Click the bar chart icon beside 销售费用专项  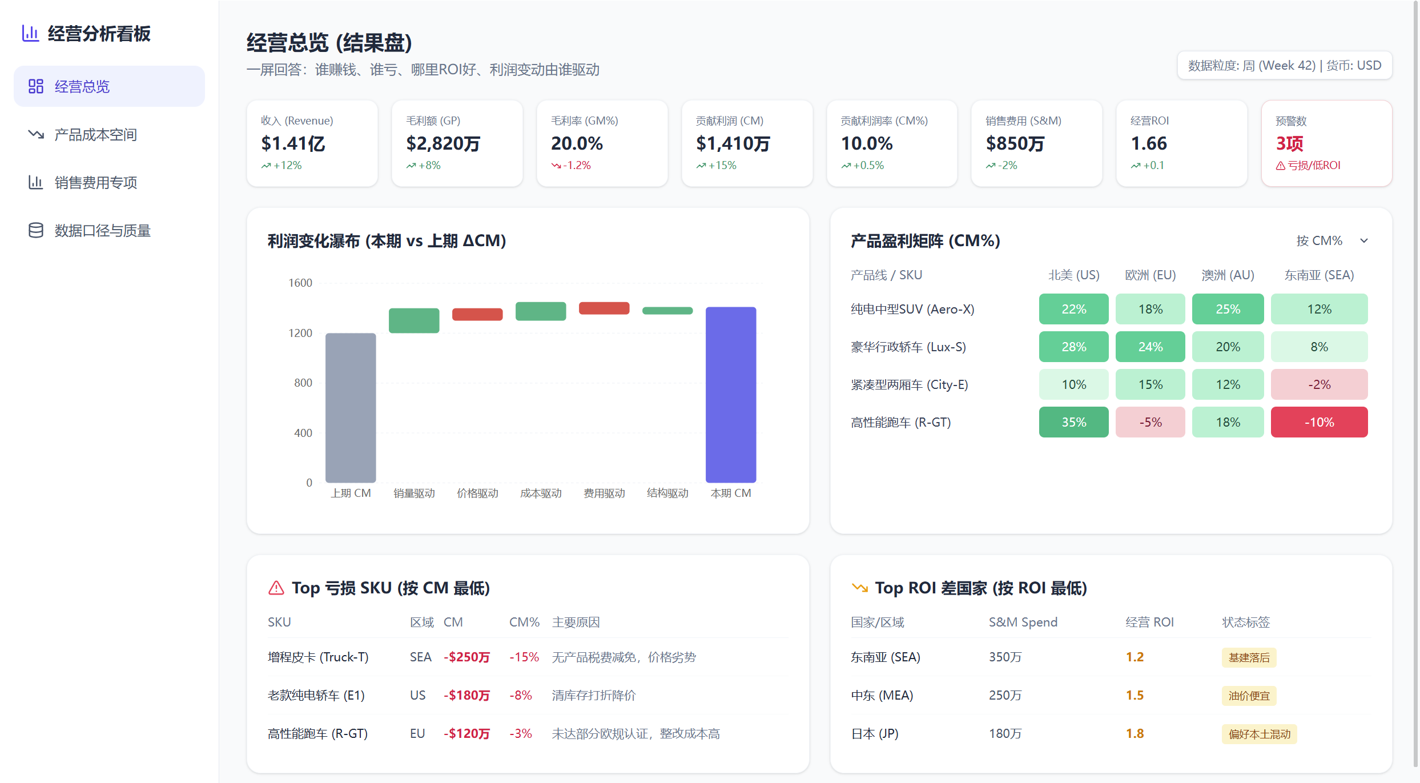(36, 182)
